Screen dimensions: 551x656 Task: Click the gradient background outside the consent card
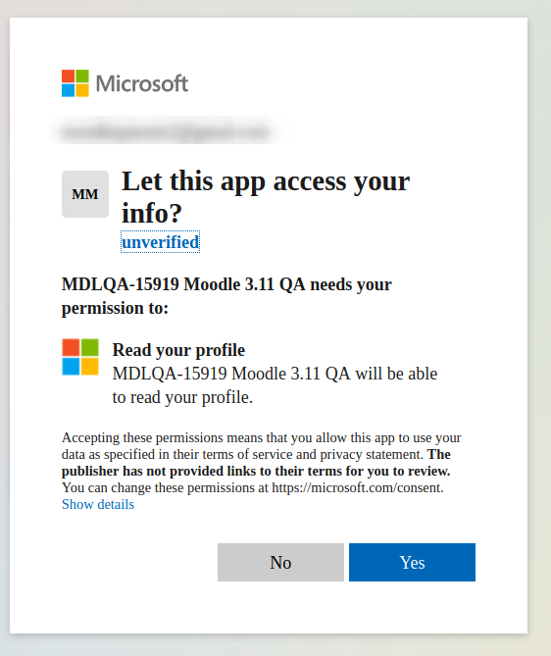click(x=539, y=334)
